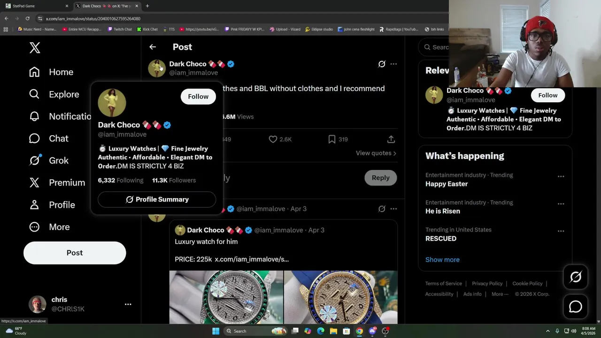Click Dark Choco avatar in hover card
Viewport: 601px width, 338px height.
(x=112, y=103)
